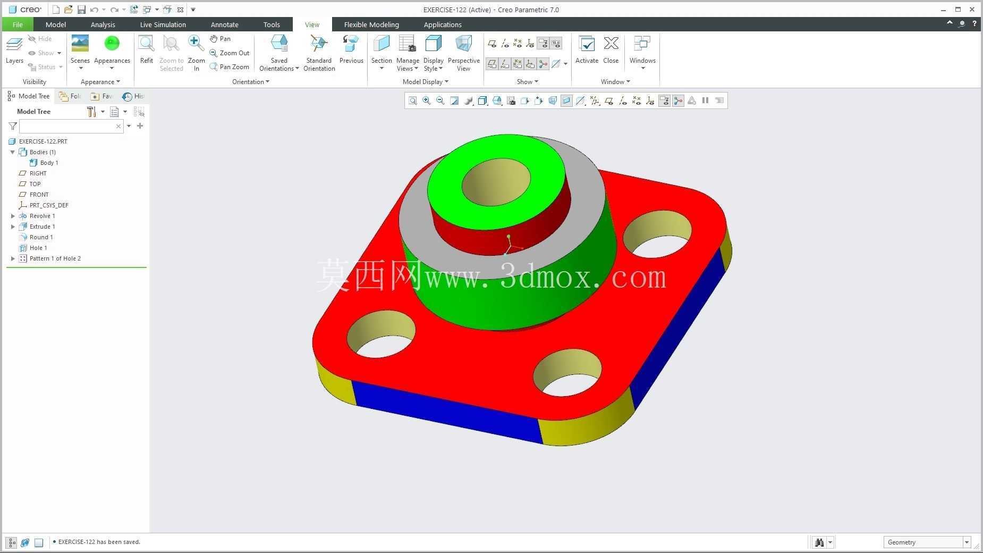Open the Live Simulation tab

163,24
